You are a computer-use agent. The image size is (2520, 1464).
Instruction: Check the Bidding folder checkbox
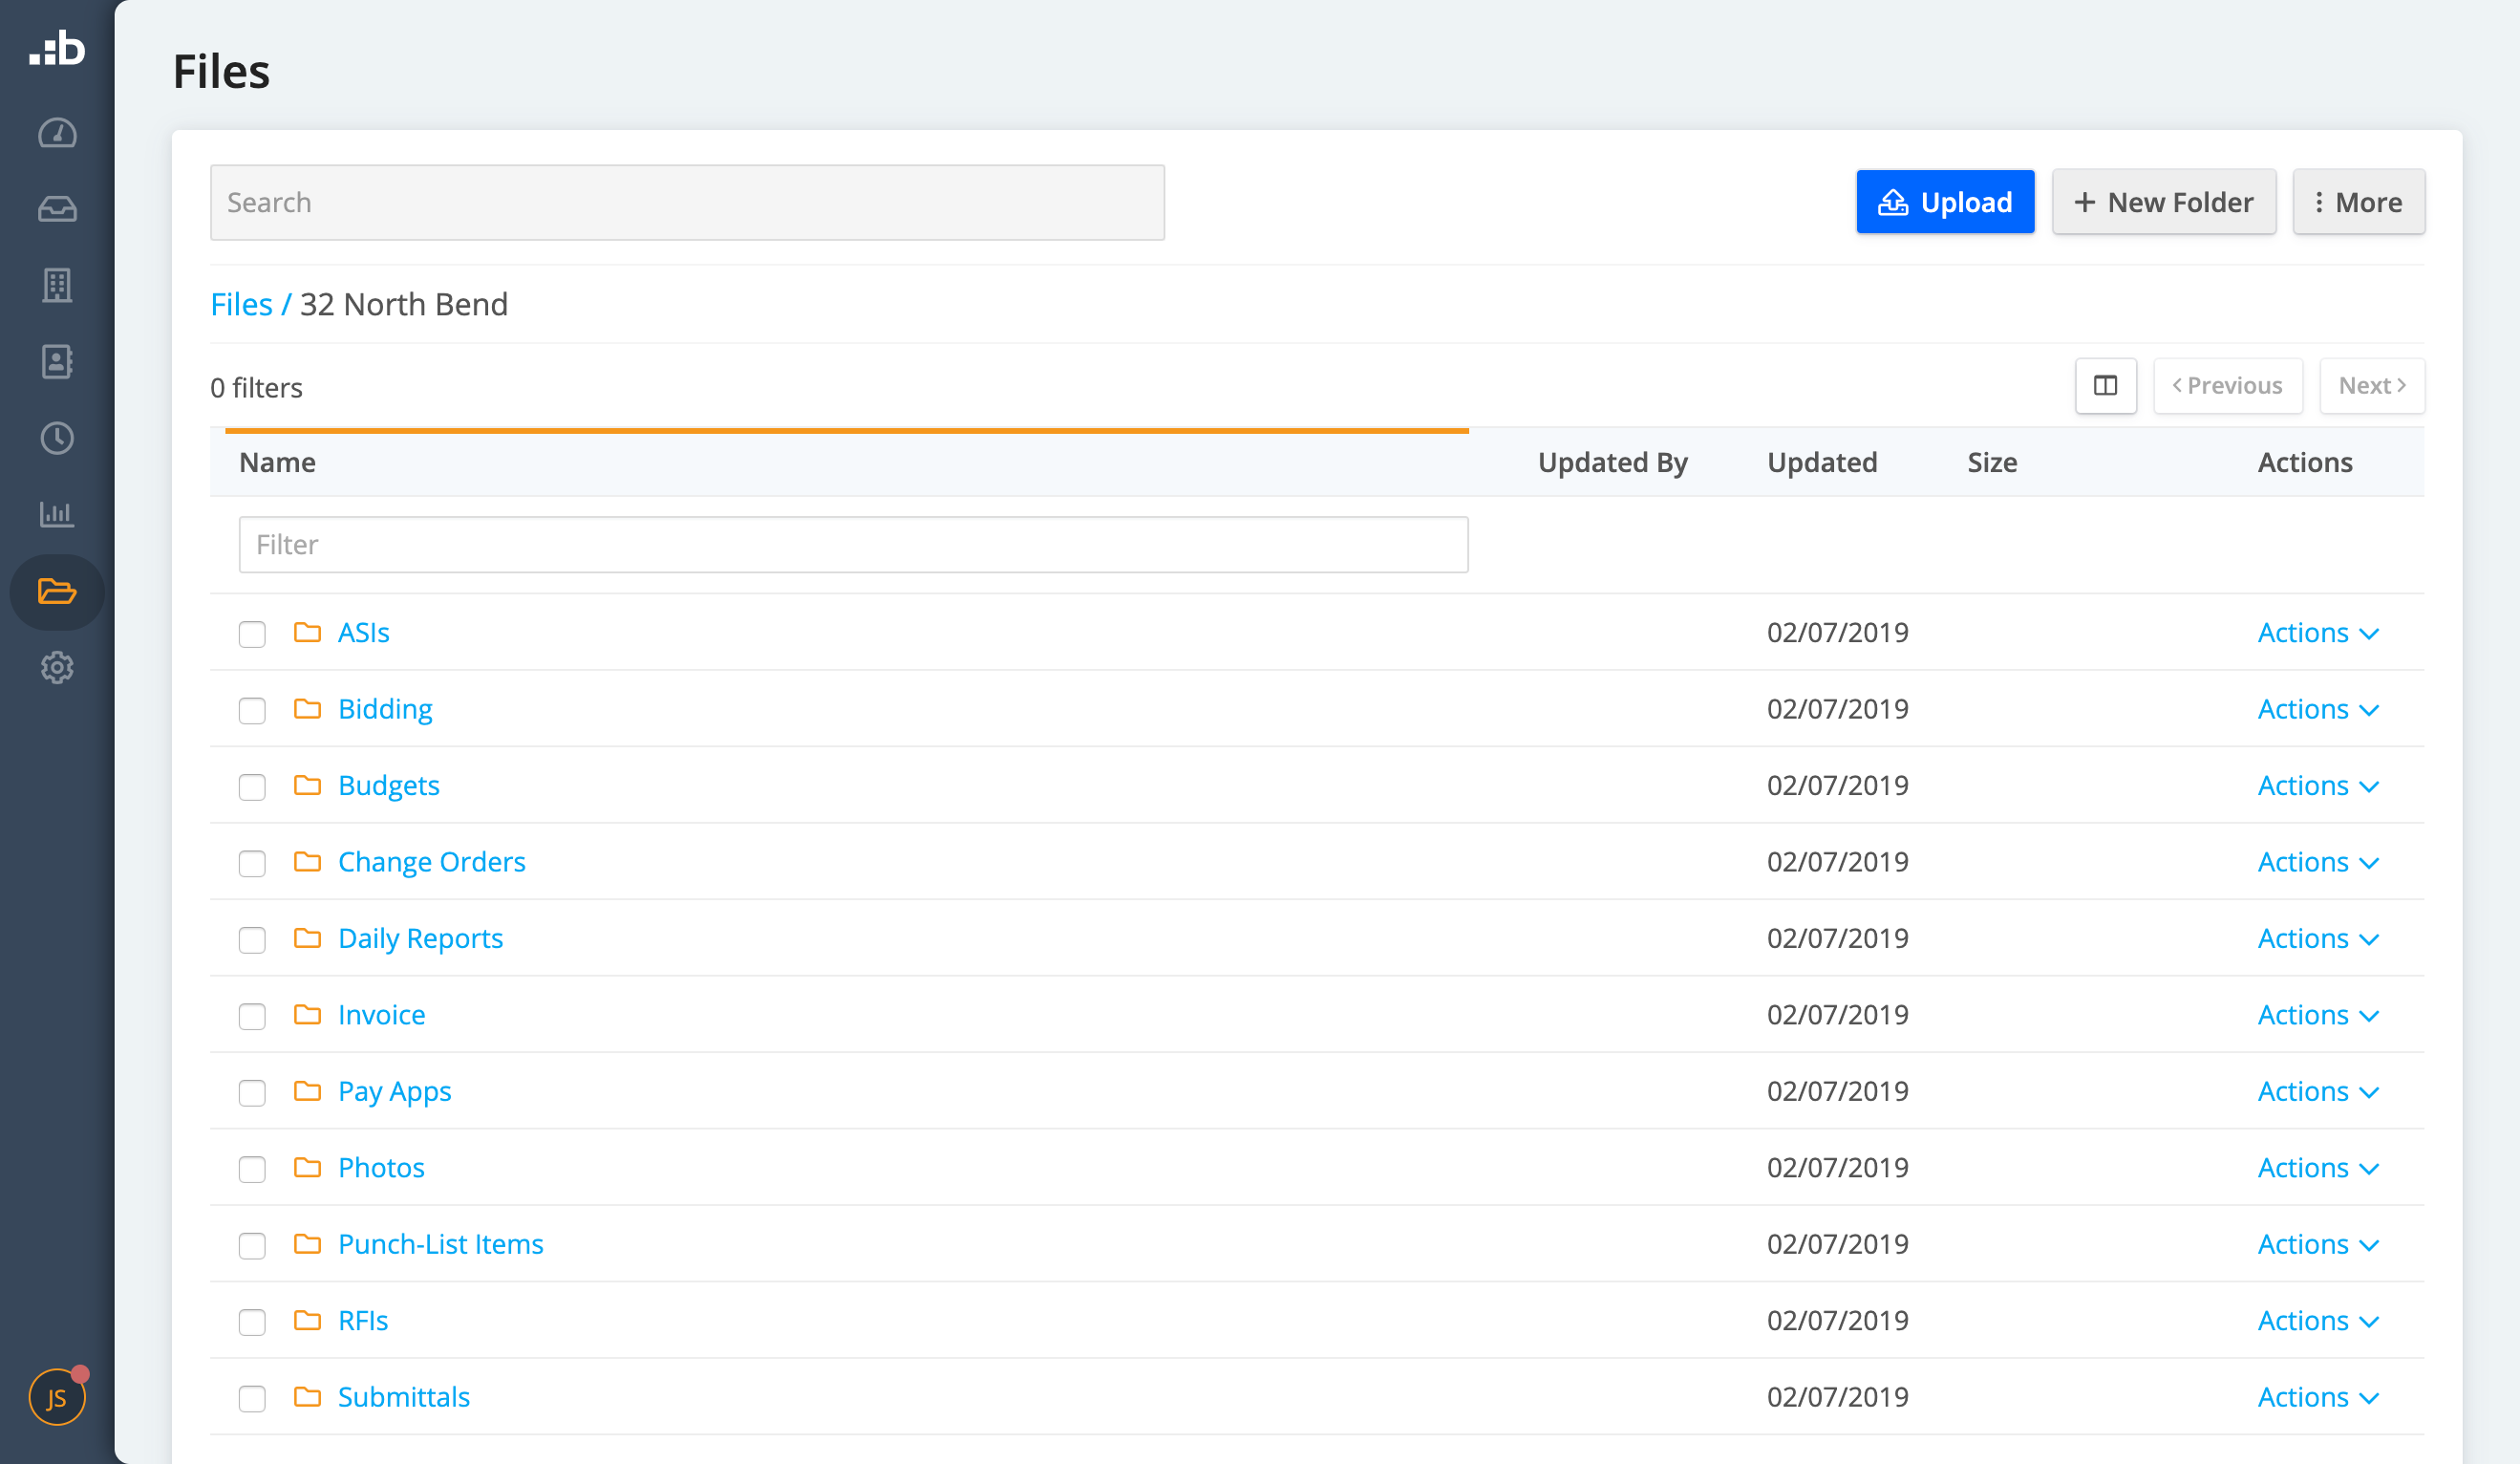tap(252, 710)
